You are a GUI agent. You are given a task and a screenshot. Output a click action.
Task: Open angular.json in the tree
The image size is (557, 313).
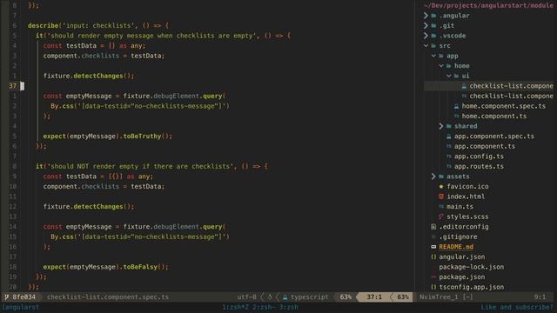[x=462, y=257]
